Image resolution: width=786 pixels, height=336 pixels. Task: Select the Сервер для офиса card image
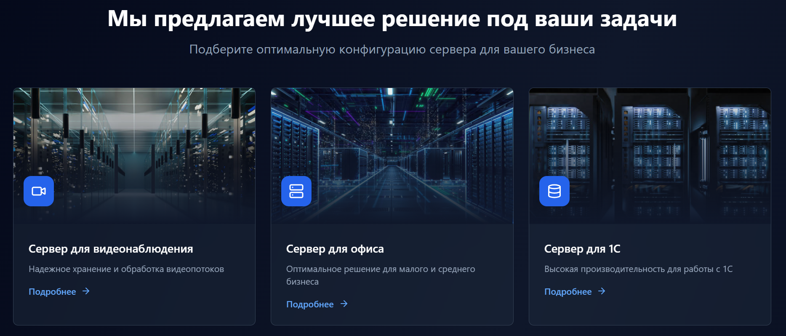pyautogui.click(x=392, y=156)
